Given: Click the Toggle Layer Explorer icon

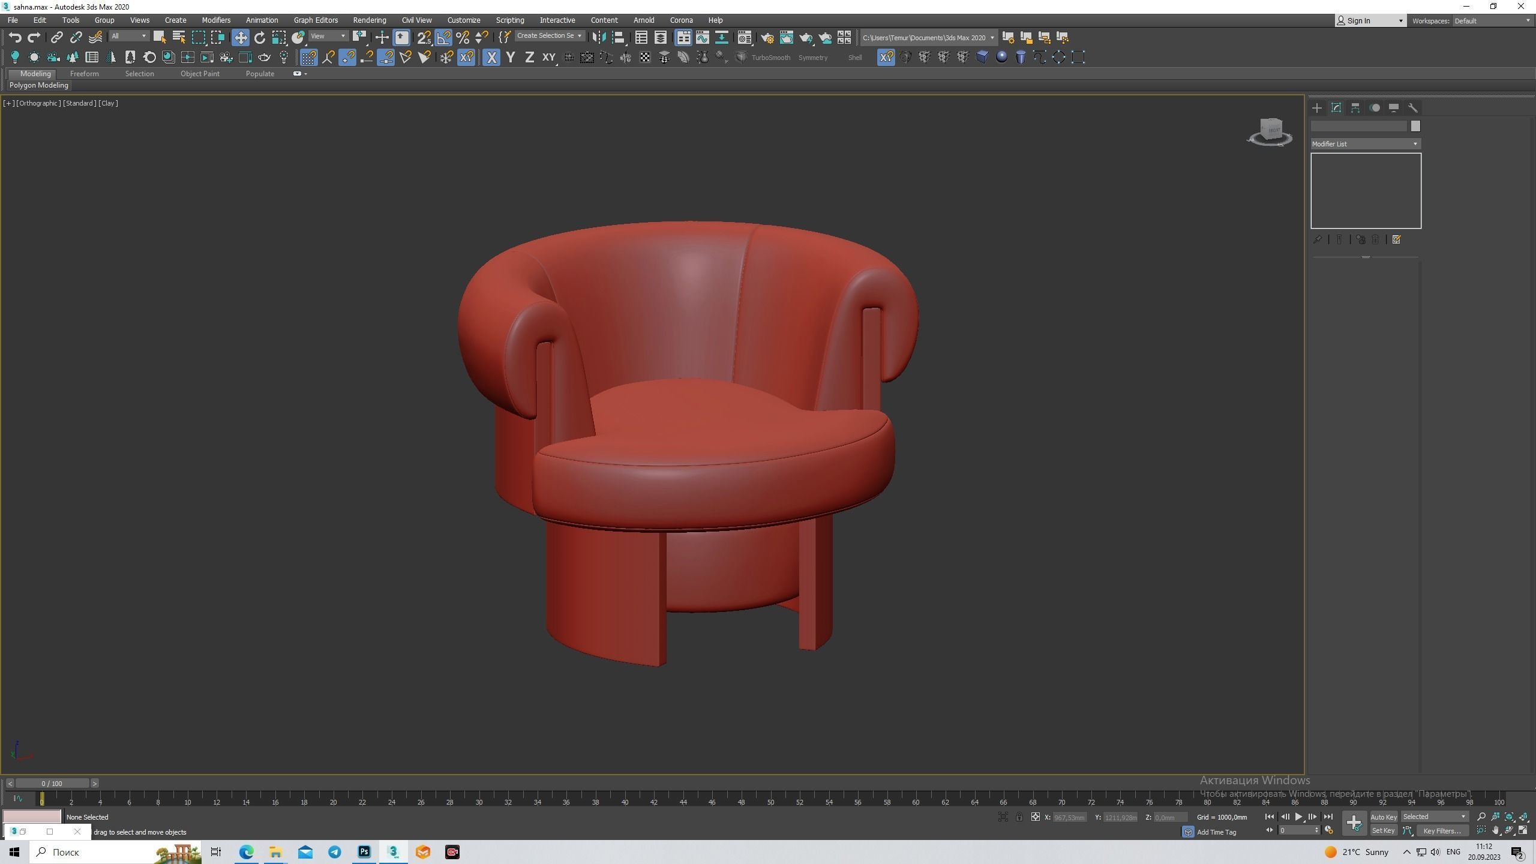Looking at the screenshot, I should click(x=660, y=38).
